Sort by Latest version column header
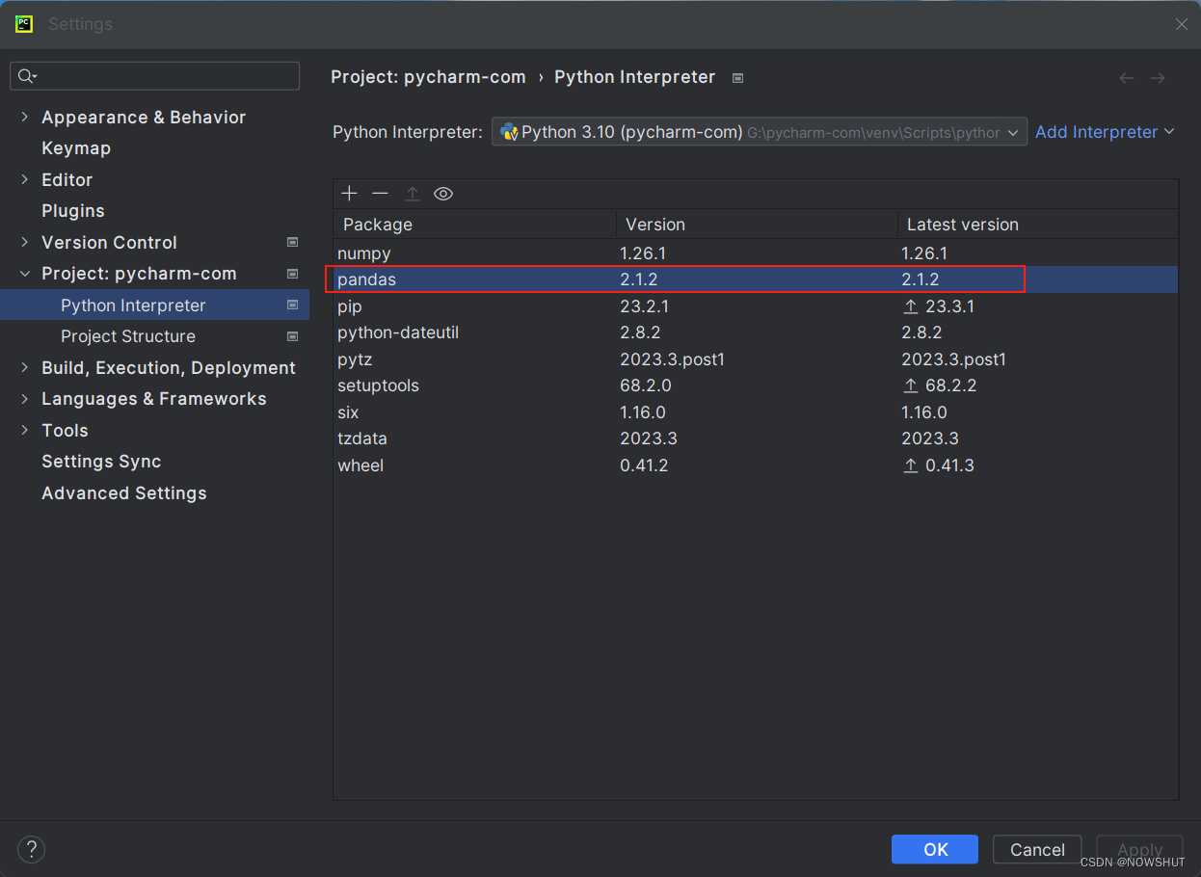Screen dimensions: 1201x877 [x=1038, y=225]
